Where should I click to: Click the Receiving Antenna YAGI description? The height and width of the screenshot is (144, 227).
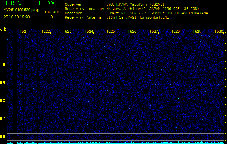pos(138,17)
